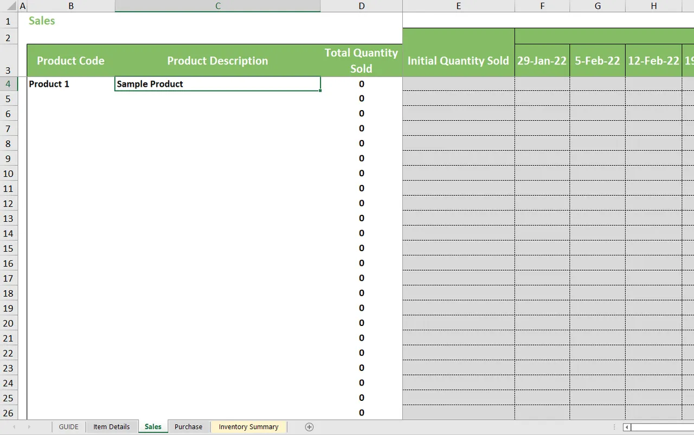Image resolution: width=694 pixels, height=435 pixels.
Task: Click the 'Product Code' header cell
Action: pyautogui.click(x=71, y=61)
